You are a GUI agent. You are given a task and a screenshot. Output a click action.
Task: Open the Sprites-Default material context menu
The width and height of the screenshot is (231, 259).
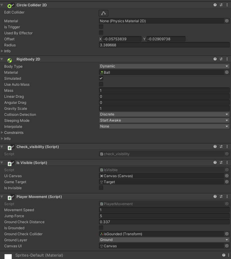coord(228,255)
